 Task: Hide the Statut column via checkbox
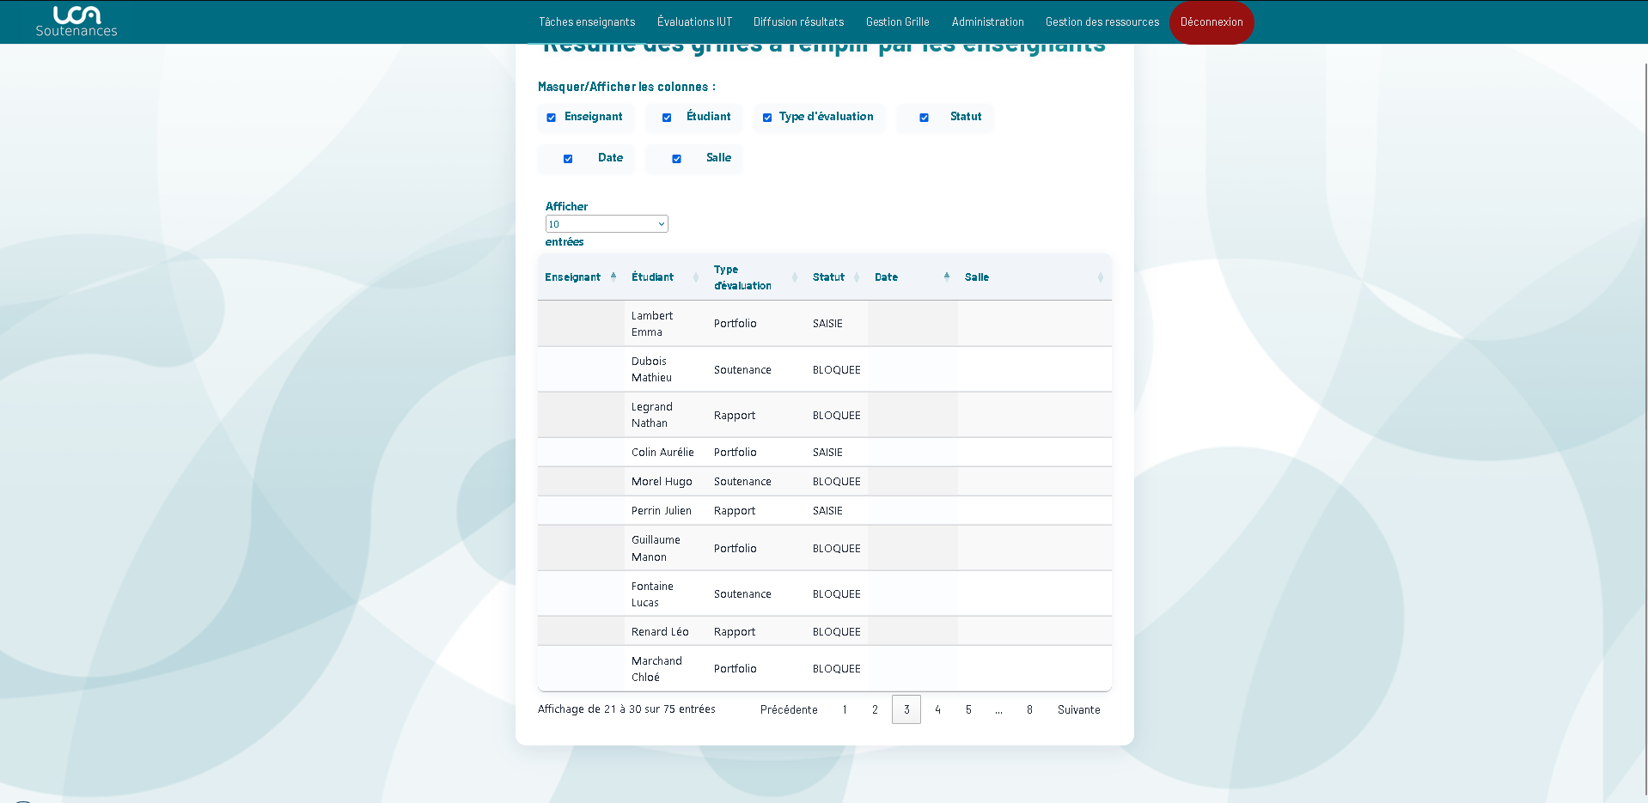click(925, 118)
